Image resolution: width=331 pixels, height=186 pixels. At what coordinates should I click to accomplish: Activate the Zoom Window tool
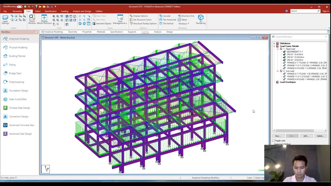coord(32,20)
